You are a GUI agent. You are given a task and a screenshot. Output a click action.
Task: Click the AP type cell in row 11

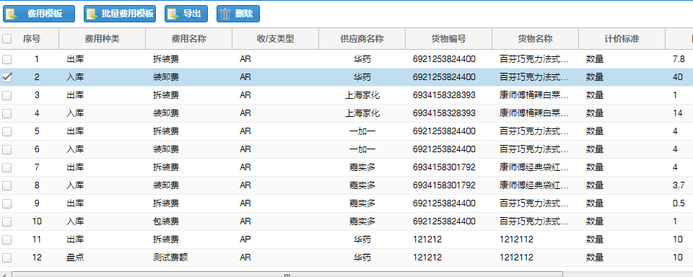click(x=245, y=239)
